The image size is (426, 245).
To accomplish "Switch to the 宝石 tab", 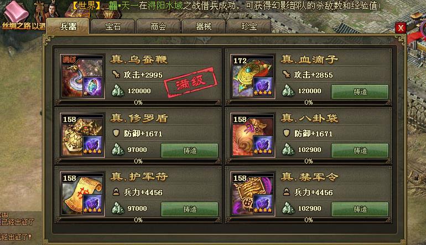I will [x=113, y=27].
